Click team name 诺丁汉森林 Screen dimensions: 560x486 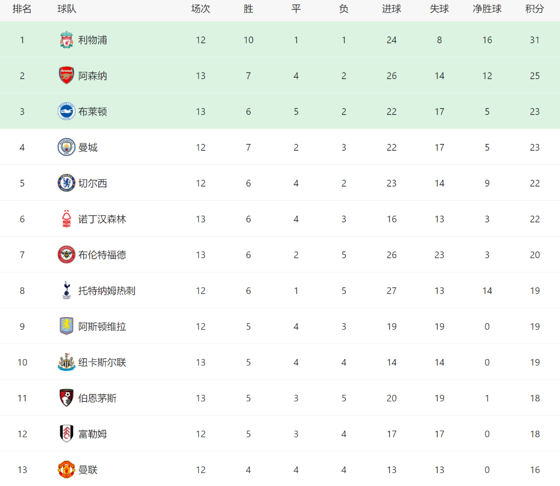coord(102,219)
